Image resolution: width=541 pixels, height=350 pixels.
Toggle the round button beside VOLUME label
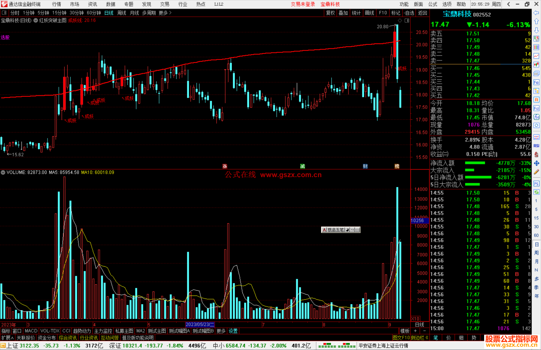pos(3,172)
